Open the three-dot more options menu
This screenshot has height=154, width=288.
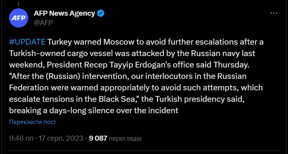click(274, 13)
